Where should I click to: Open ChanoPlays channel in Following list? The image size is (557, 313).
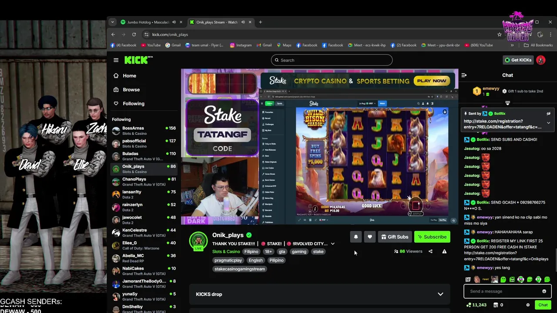pyautogui.click(x=144, y=181)
